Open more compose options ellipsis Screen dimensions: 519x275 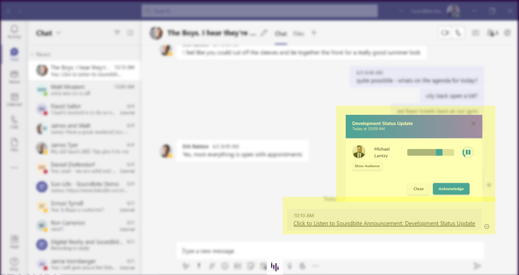tap(316, 266)
